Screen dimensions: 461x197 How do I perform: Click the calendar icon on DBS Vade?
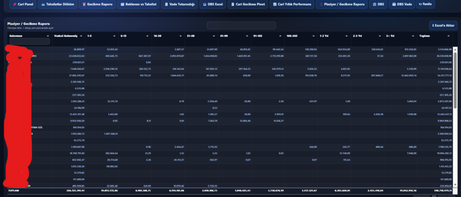tap(394, 4)
